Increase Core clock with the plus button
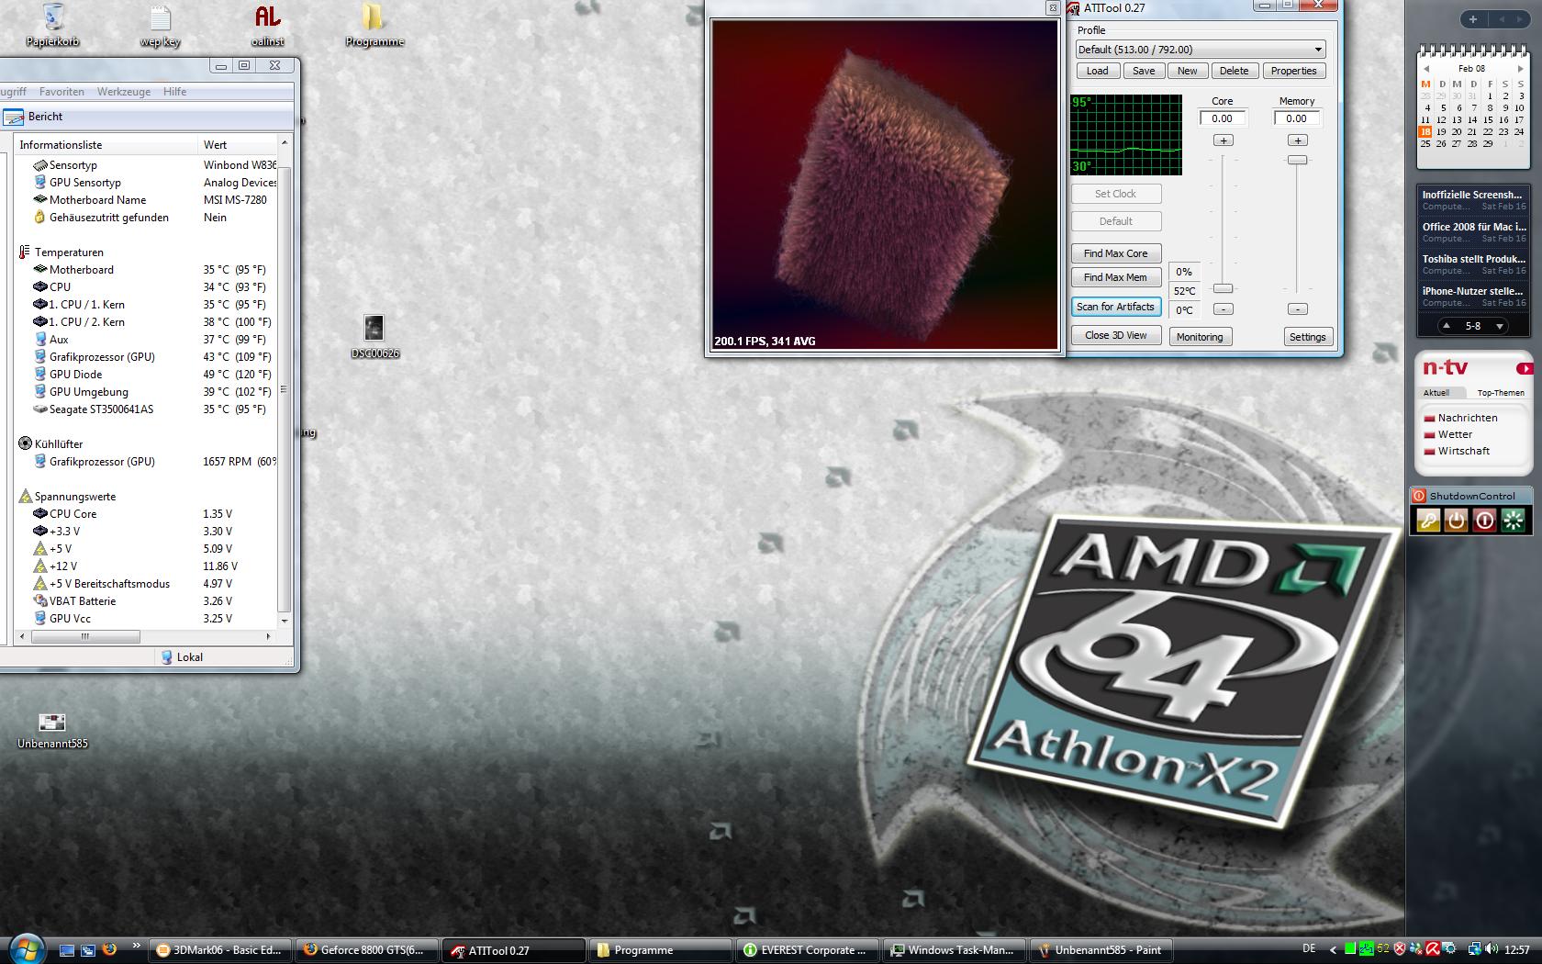Image resolution: width=1542 pixels, height=964 pixels. coord(1223,140)
